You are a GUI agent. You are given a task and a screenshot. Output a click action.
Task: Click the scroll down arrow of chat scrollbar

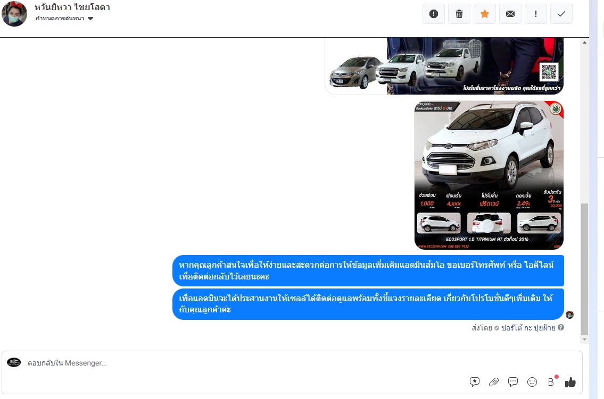tap(584, 339)
